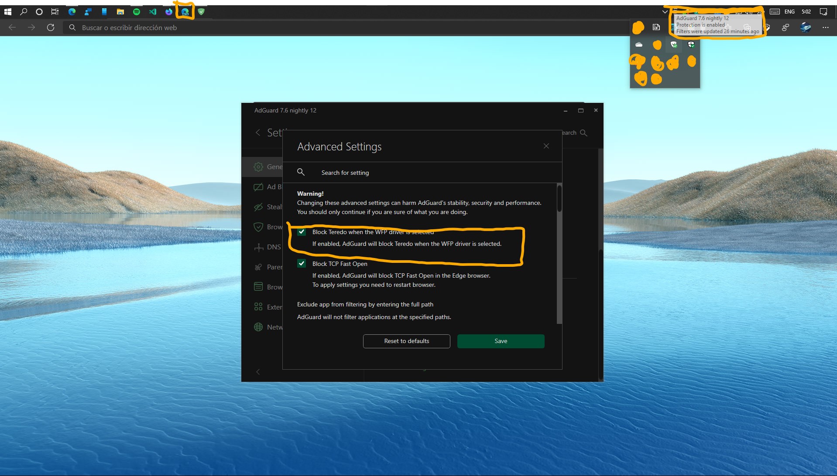The width and height of the screenshot is (837, 476).
Task: Collapse the hidden tray icons chevron
Action: 665,12
